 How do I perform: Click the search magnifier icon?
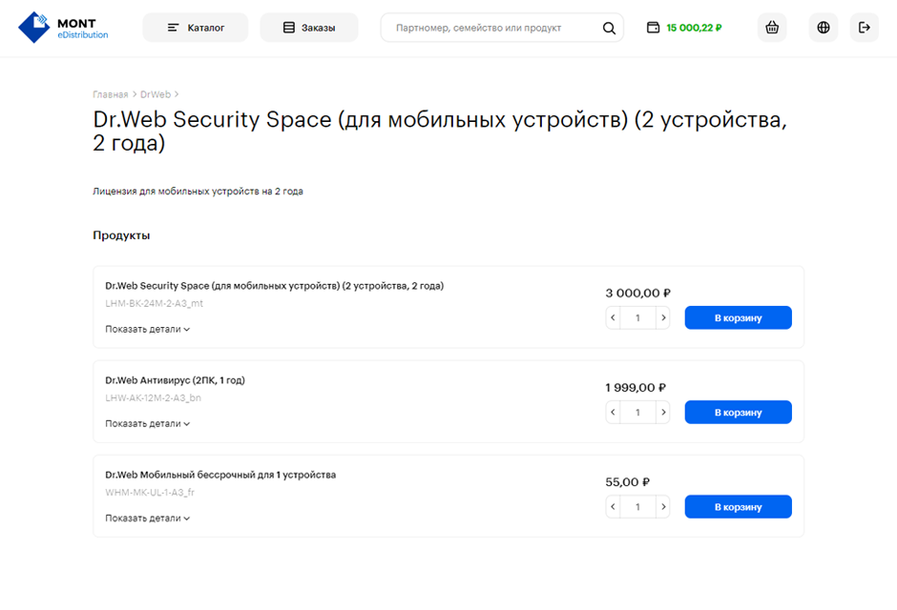[609, 28]
